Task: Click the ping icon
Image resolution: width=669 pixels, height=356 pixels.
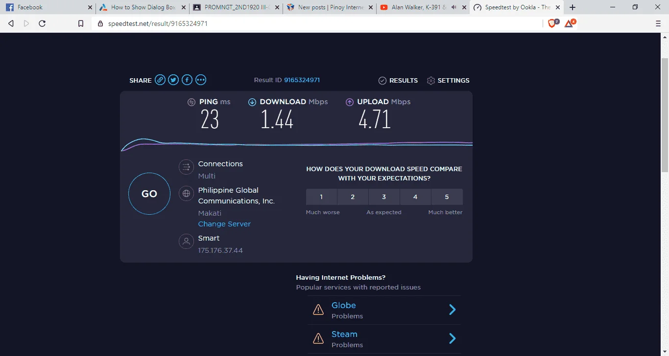Action: pyautogui.click(x=191, y=102)
